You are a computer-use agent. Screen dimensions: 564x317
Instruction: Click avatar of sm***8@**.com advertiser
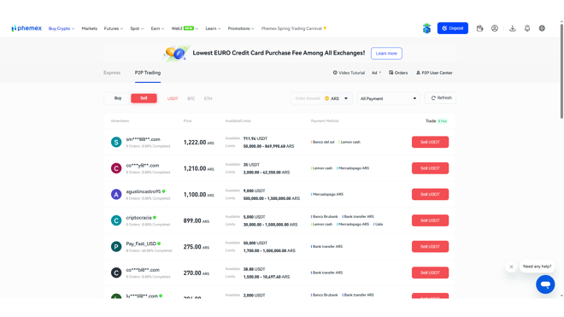[x=116, y=142]
